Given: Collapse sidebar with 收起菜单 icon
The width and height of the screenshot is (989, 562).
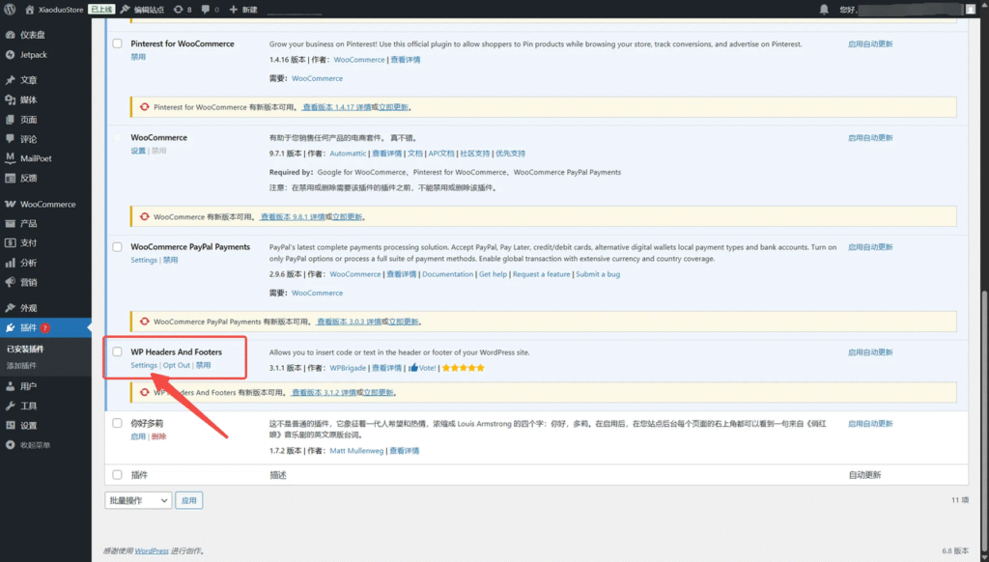Looking at the screenshot, I should point(10,445).
